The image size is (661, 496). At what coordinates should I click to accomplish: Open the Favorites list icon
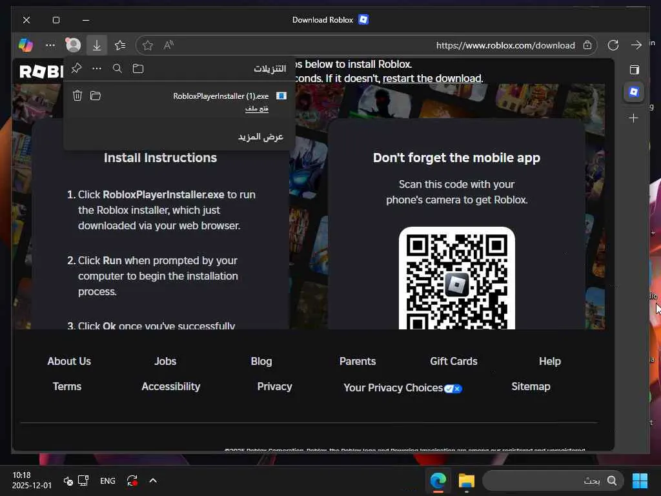(120, 45)
